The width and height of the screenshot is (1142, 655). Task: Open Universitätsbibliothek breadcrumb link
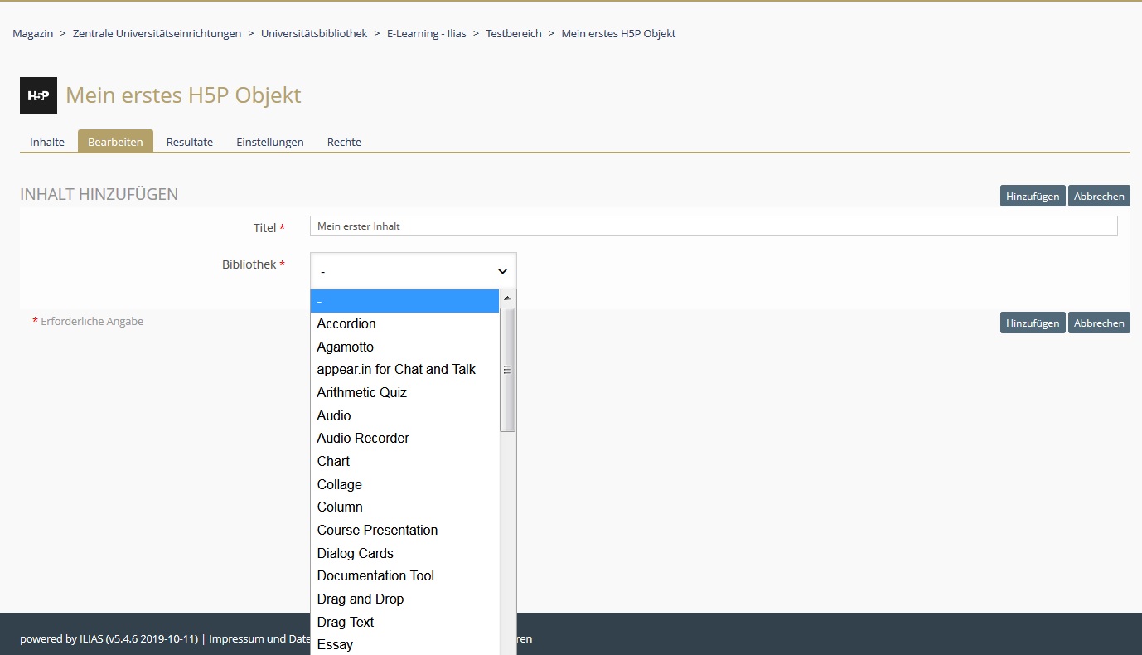click(314, 34)
